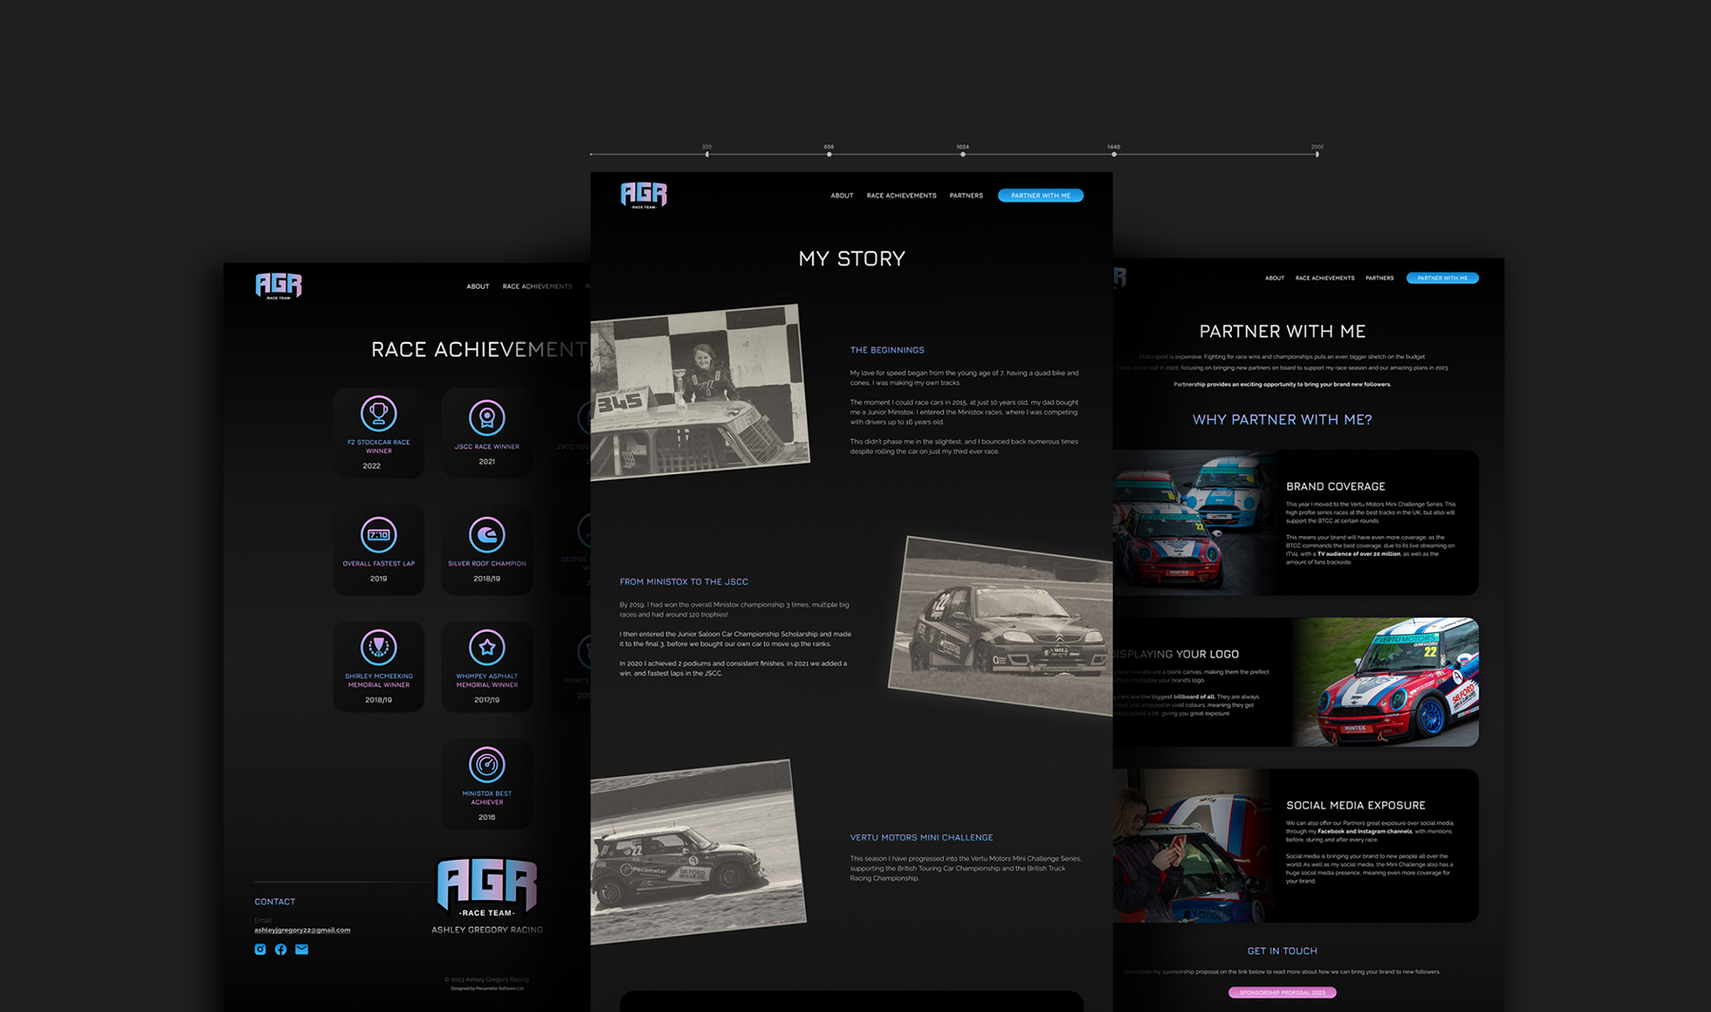Click the Overall Fastest Lap timer icon
Screen dimensions: 1711x1012
click(x=378, y=535)
